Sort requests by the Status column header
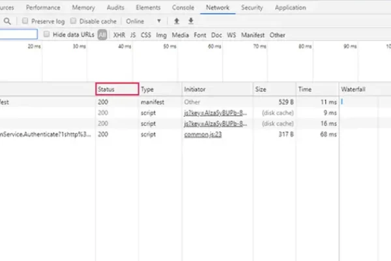The width and height of the screenshot is (391, 261). [x=116, y=89]
